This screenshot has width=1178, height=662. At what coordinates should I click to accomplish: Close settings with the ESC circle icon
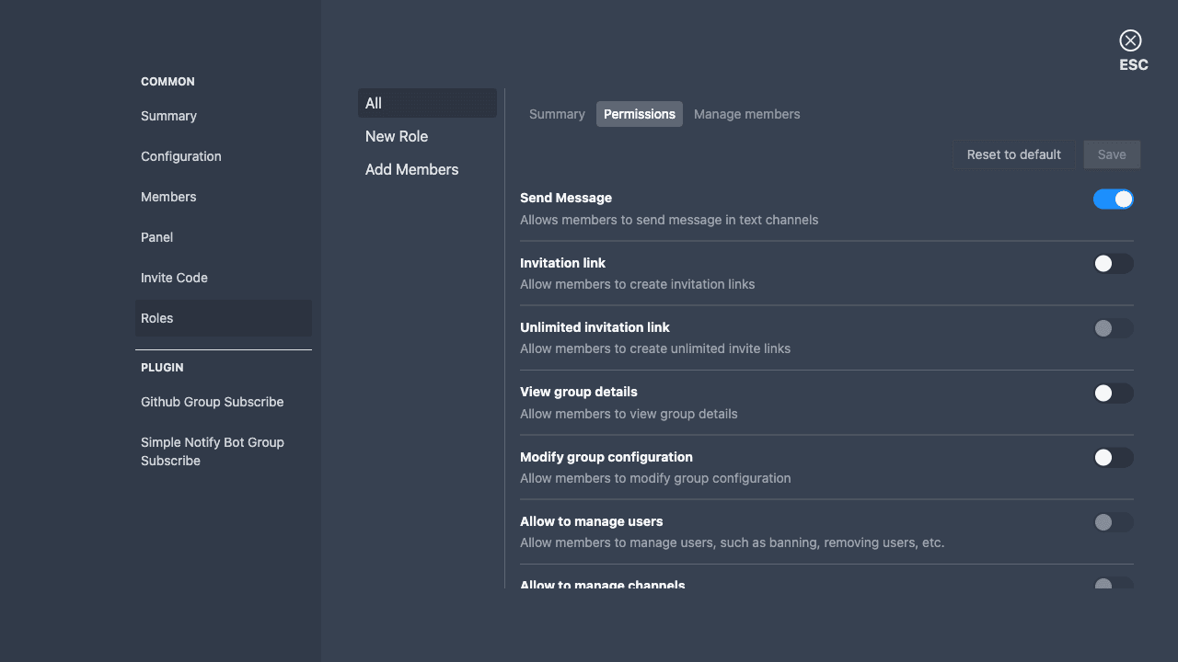(1130, 40)
